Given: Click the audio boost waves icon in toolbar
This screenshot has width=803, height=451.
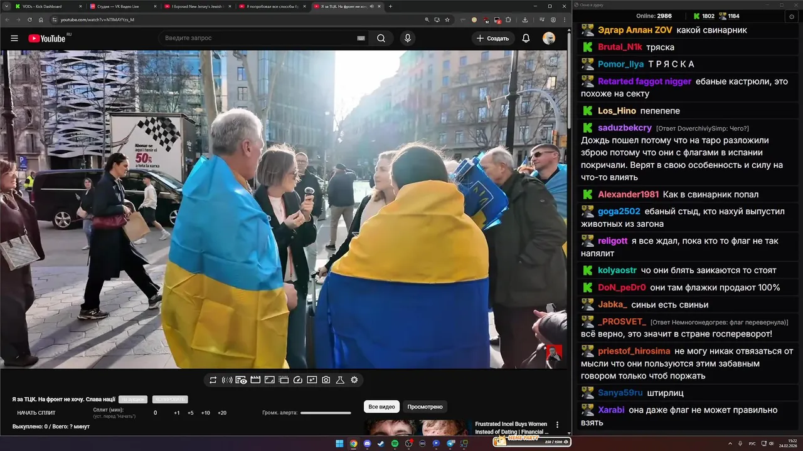Looking at the screenshot, I should point(227,380).
